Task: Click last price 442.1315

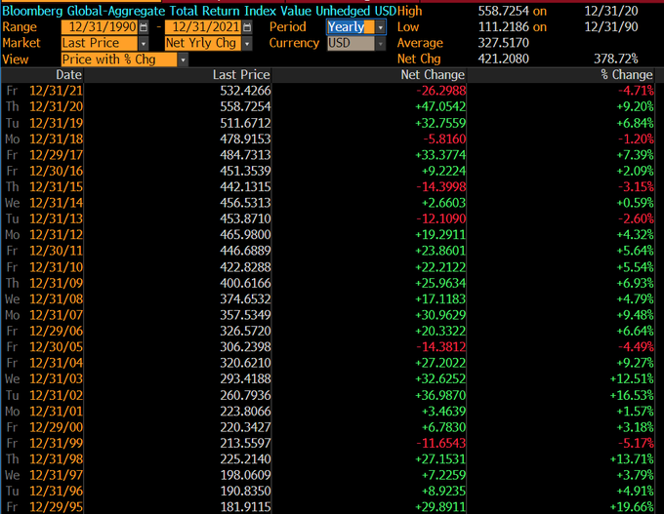Action: tap(245, 186)
